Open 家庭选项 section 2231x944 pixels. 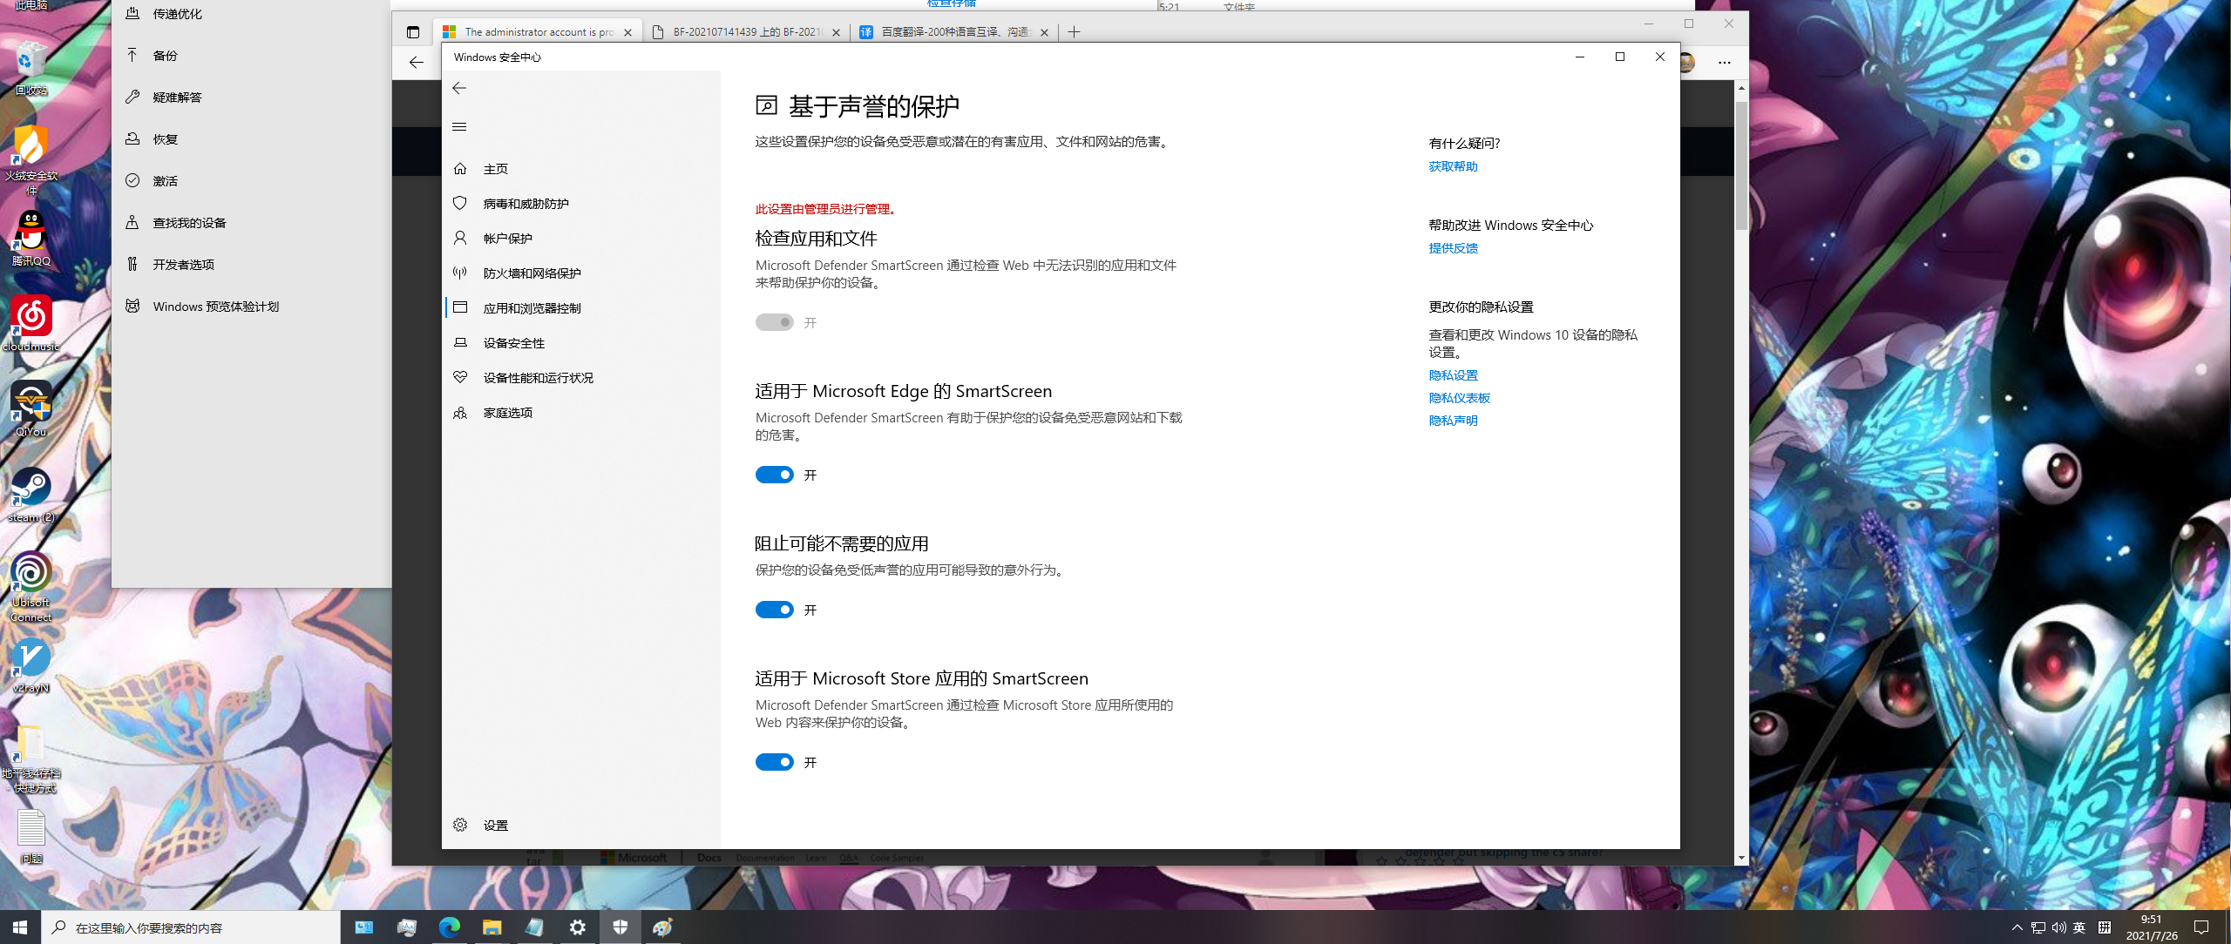[x=581, y=413]
